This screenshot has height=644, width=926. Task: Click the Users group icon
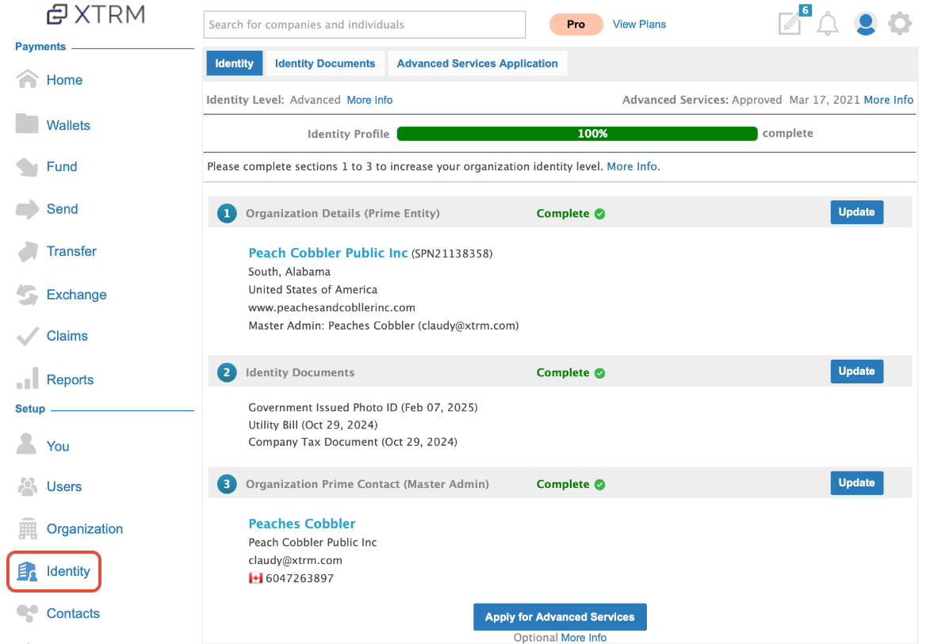27,486
